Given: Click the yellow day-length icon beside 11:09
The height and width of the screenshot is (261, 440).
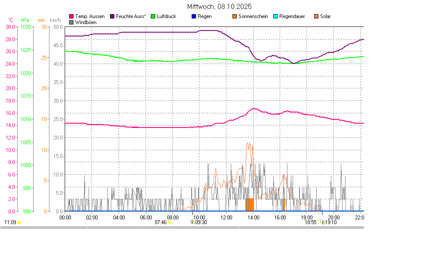Looking at the screenshot, I should (x=19, y=222).
